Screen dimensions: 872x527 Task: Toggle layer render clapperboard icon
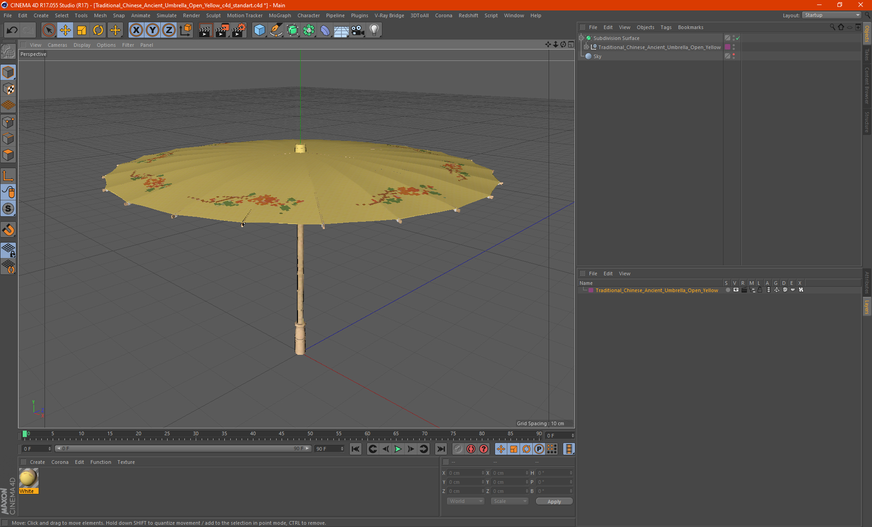pos(744,290)
